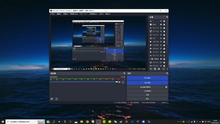Show the 窗口采集 source

point(161,31)
